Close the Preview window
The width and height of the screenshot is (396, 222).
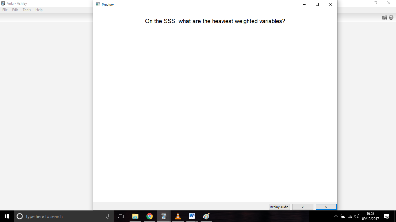pyautogui.click(x=330, y=4)
